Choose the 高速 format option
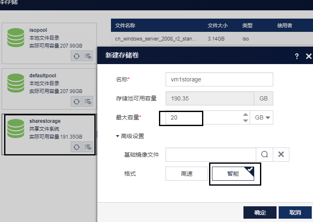Image resolution: width=313 pixels, height=222 pixels. click(x=187, y=174)
